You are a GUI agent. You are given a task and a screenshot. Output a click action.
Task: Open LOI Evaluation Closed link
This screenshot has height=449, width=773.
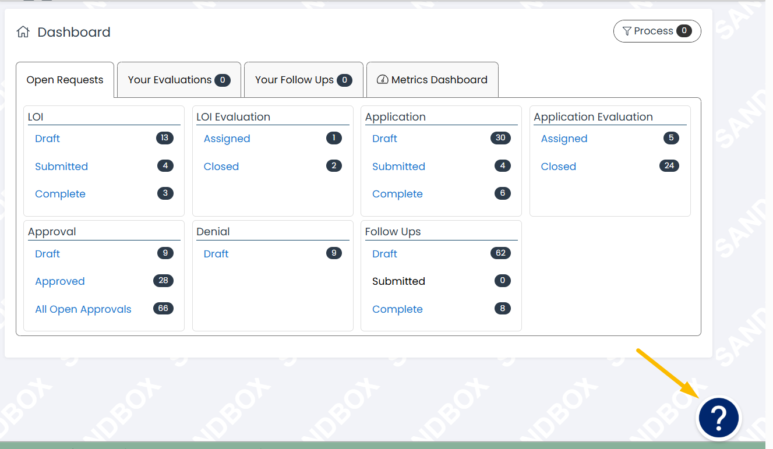tap(221, 167)
